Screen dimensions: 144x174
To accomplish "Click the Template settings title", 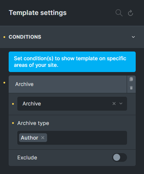I will click(x=38, y=13).
